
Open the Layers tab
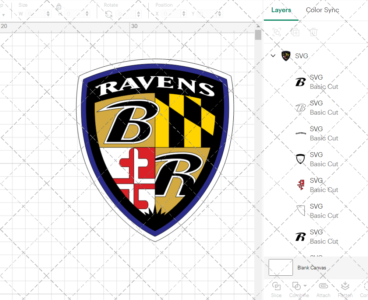(281, 10)
